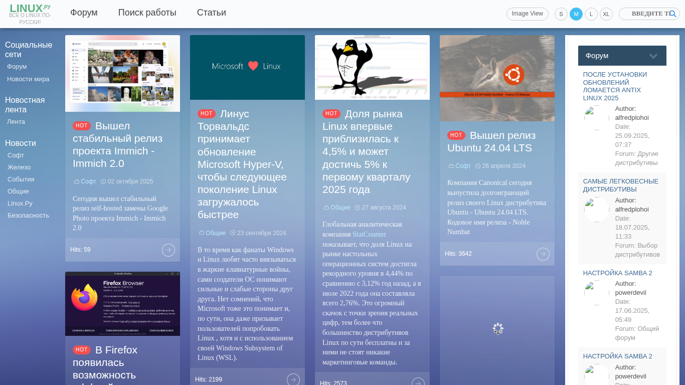Click the HOT badge on the Linux market share article
Screen dimensions: 685x385
[331, 114]
